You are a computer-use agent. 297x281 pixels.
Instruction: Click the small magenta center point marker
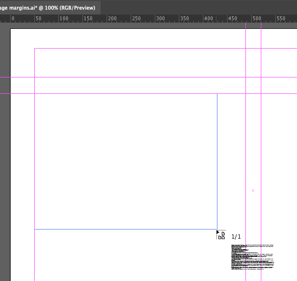[253, 191]
